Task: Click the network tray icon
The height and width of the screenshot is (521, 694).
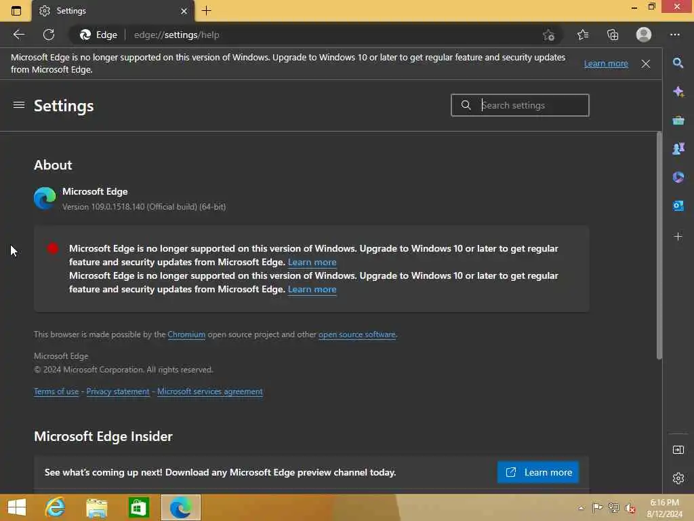Action: click(613, 508)
